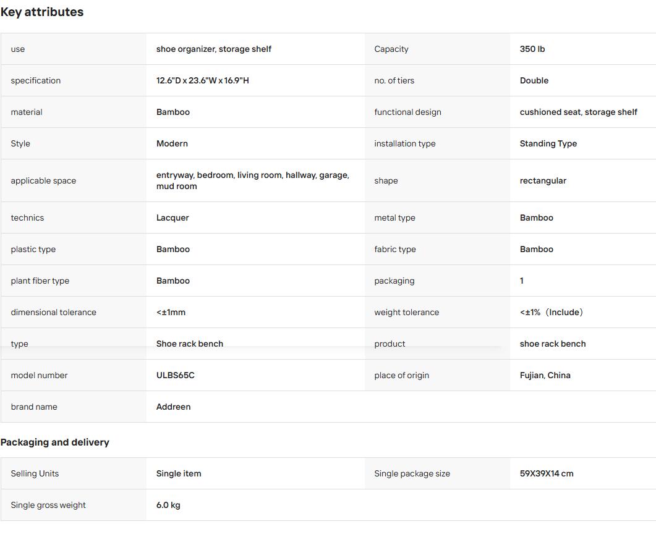The height and width of the screenshot is (537, 656).
Task: Click the dimensional tolerance value
Action: 171,312
